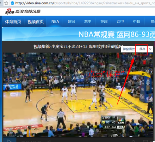Click the play button of the video player
155x142 pixels.
pyautogui.click(x=9, y=141)
